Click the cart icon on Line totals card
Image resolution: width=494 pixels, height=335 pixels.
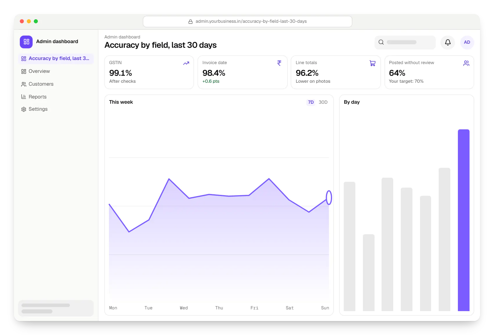coord(373,63)
